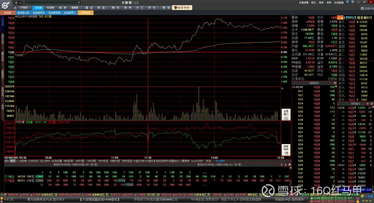Image resolution: width=374 pixels, height=203 pixels.
Task: Click the order-queue list menu icon
Action: click(x=290, y=165)
